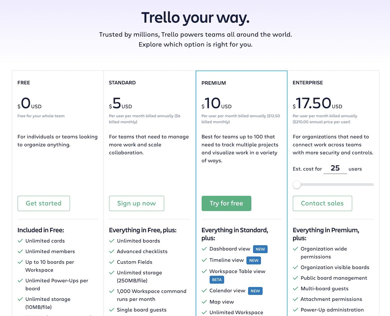Click the estimated users number field
The width and height of the screenshot is (390, 316).
click(335, 168)
